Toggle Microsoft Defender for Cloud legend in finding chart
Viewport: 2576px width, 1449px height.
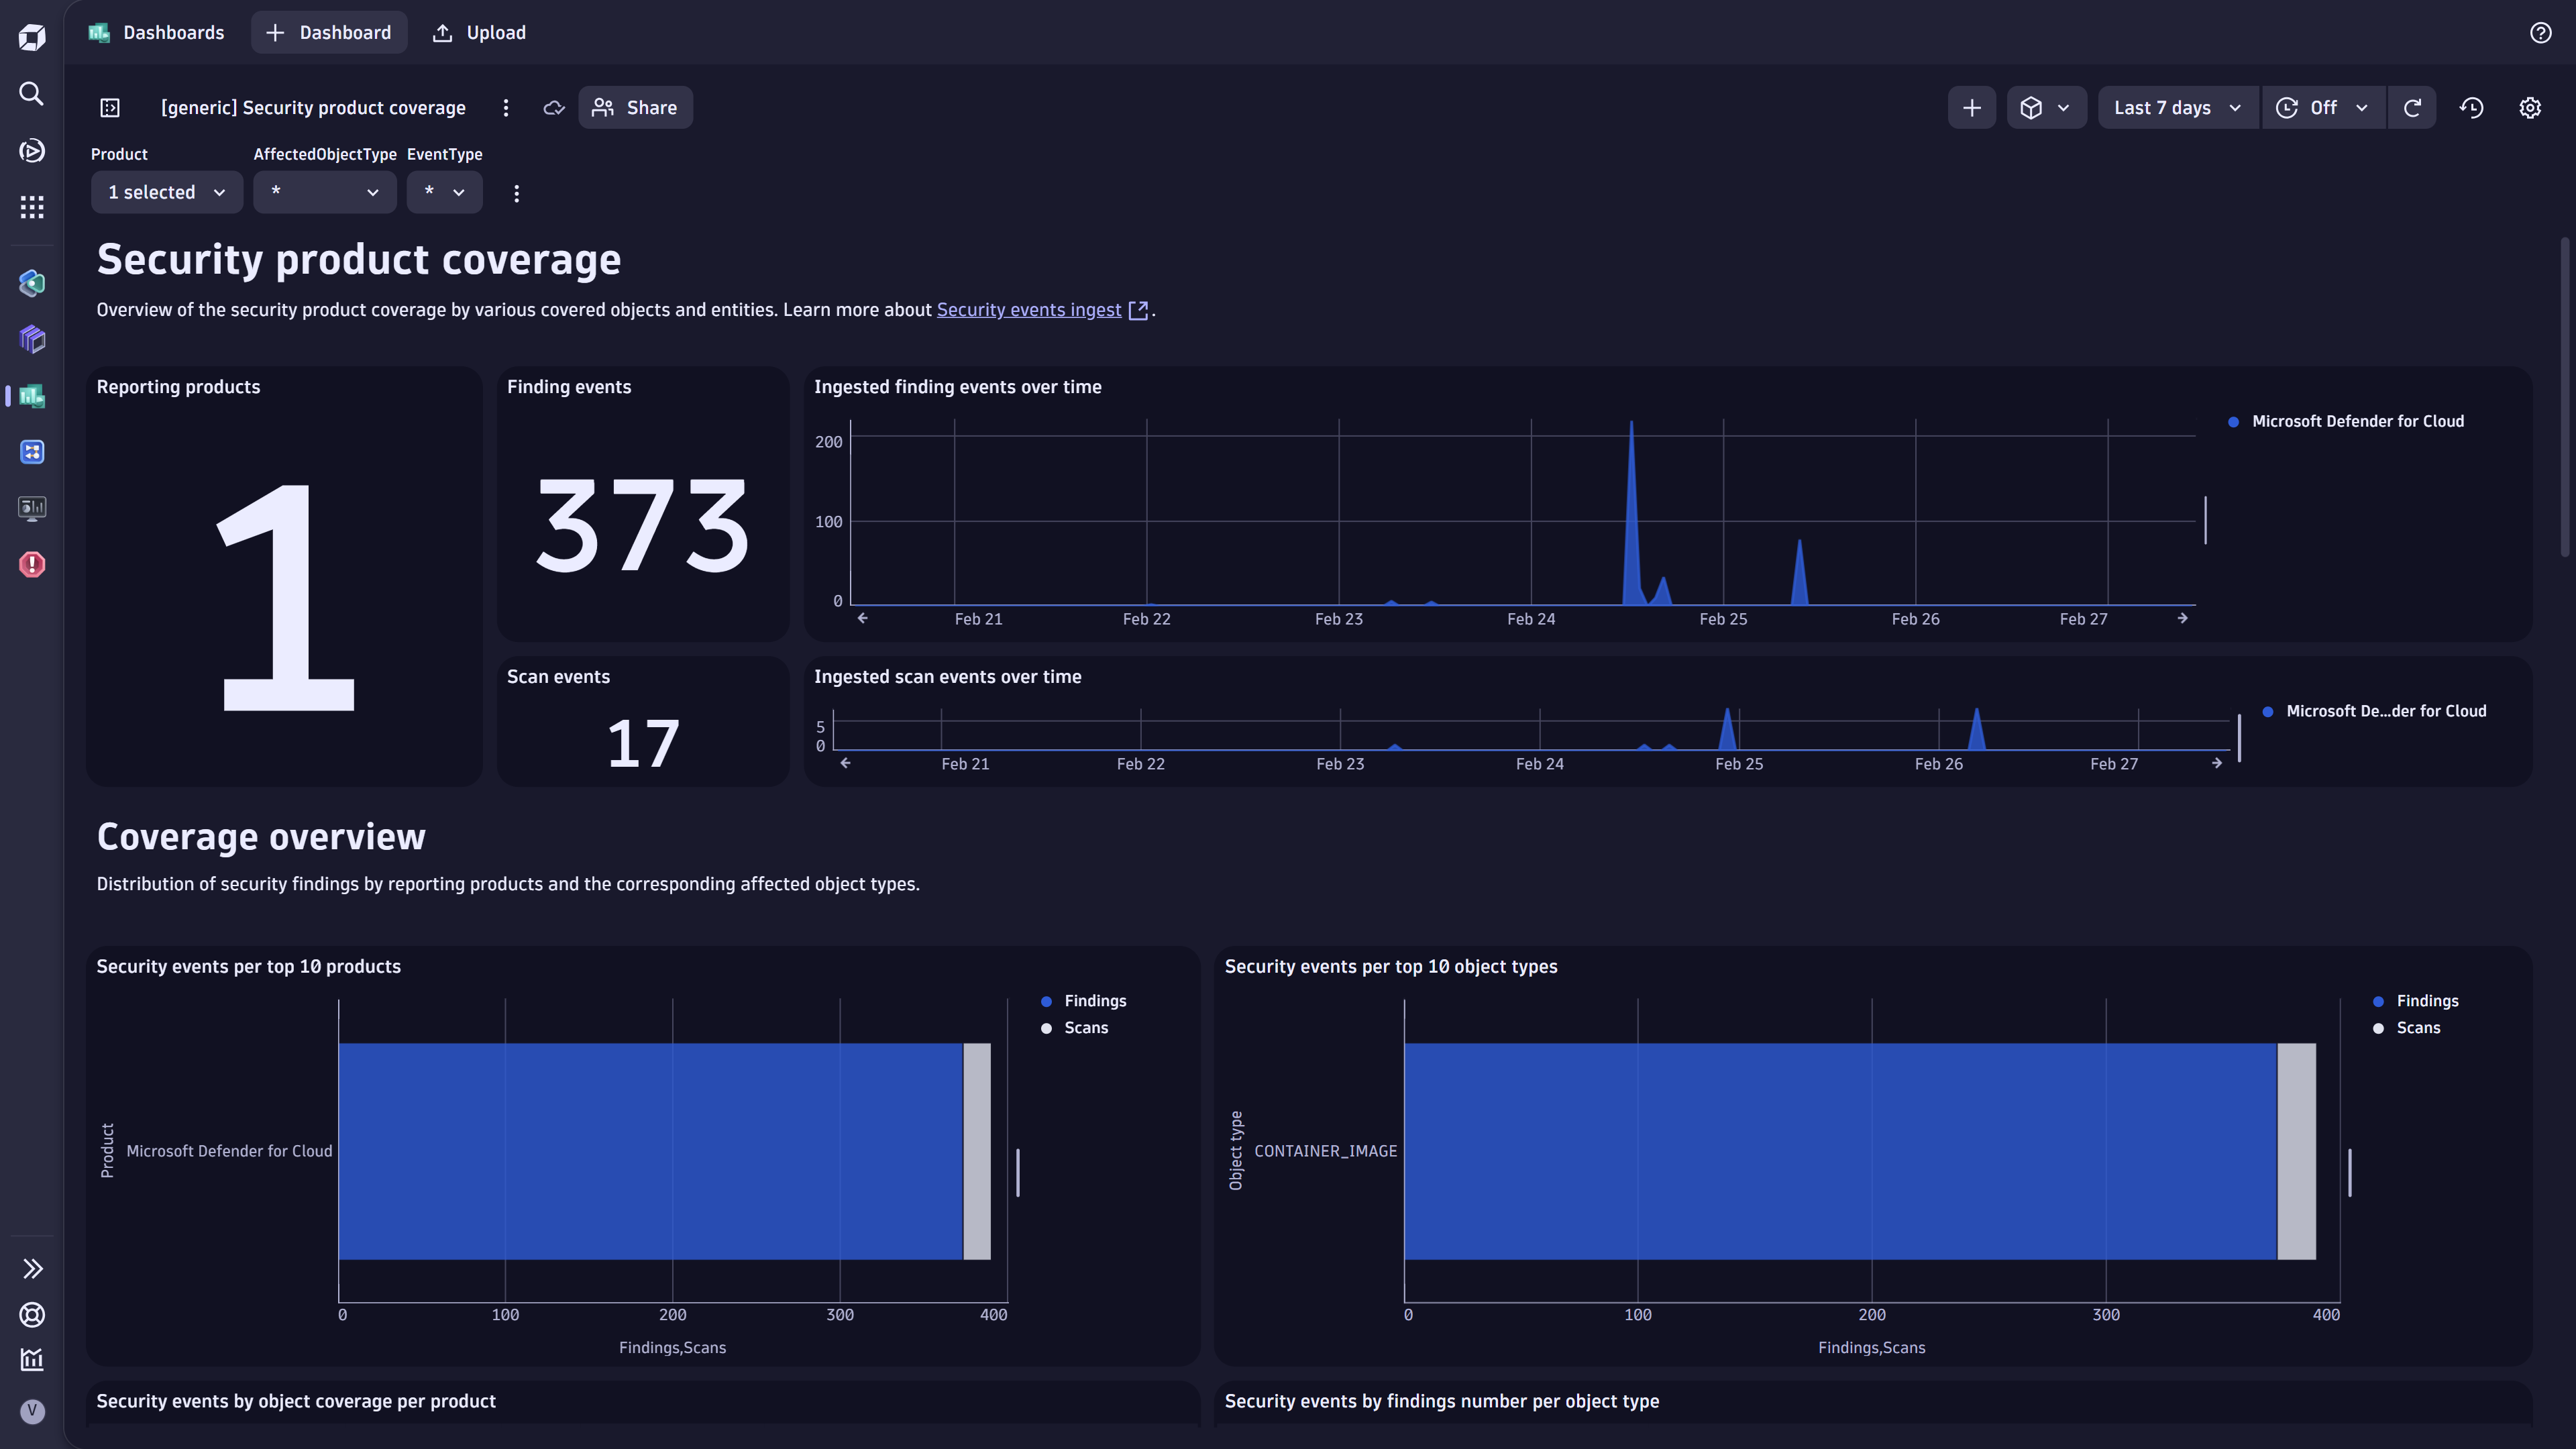[x=2346, y=422]
